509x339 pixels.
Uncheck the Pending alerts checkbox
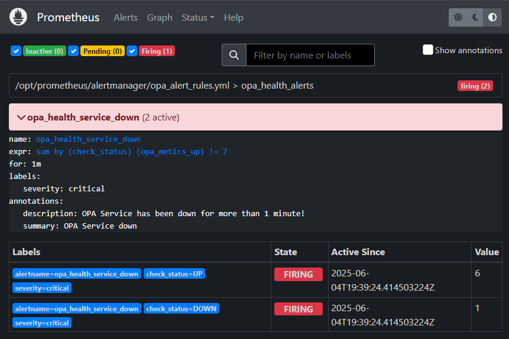point(73,51)
